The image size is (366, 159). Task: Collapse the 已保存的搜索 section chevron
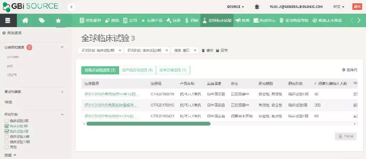click(x=62, y=47)
